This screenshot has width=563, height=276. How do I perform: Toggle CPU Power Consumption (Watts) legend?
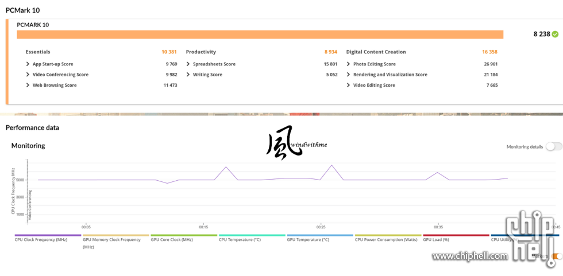pyautogui.click(x=388, y=238)
